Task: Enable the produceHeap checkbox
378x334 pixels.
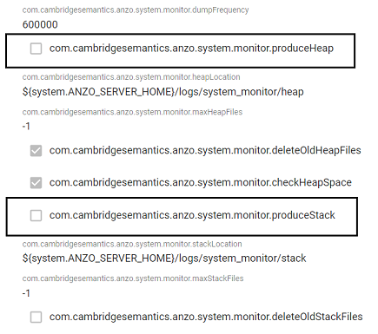Action: (36, 49)
